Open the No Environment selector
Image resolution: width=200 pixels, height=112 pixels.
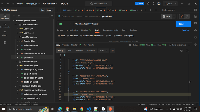176,10
